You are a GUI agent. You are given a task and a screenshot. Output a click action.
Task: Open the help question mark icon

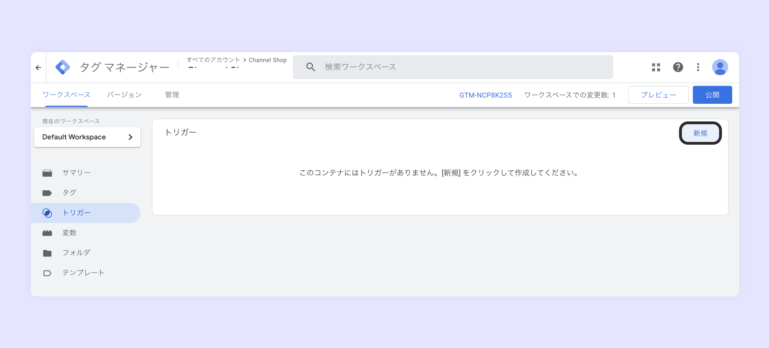pos(678,67)
